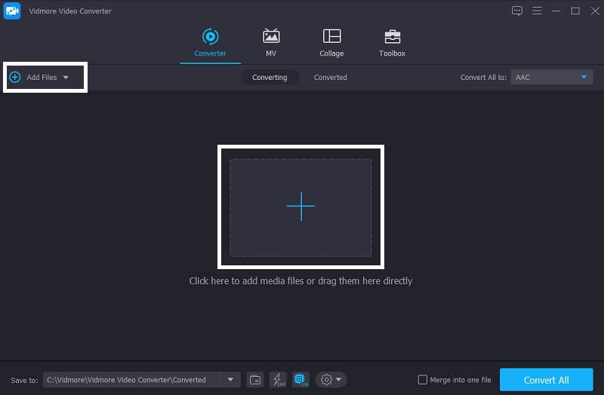Screen dimensions: 604x395
Task: Show the Converted list
Action: click(x=330, y=77)
